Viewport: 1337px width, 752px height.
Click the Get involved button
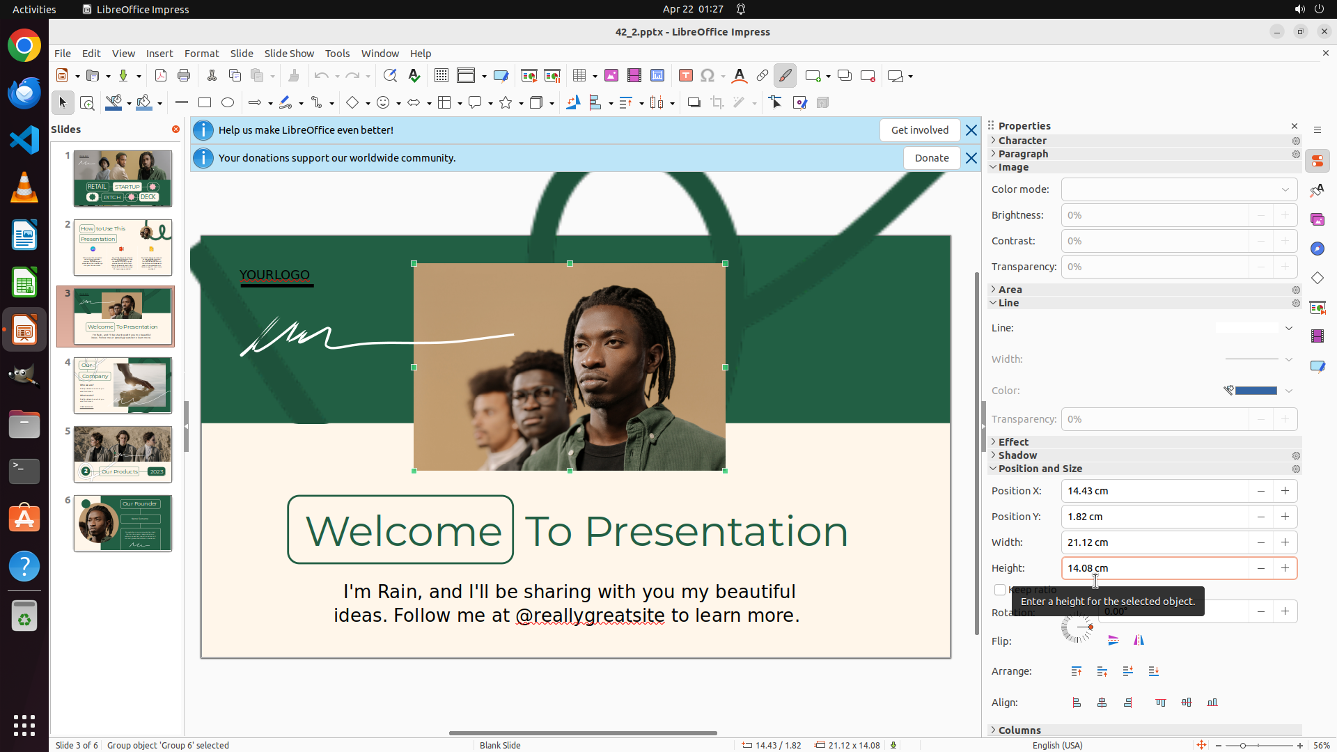919,130
